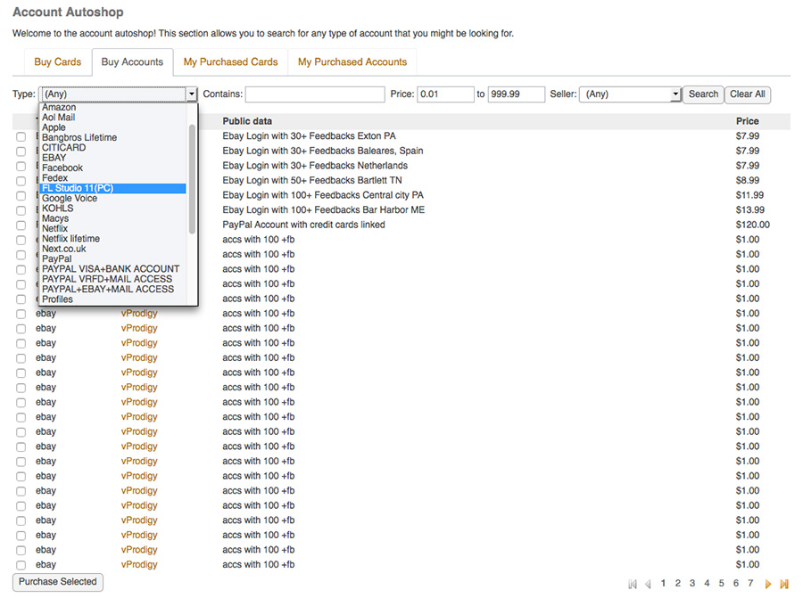
Task: Select the Netherlands listing checkbox
Action: click(21, 166)
